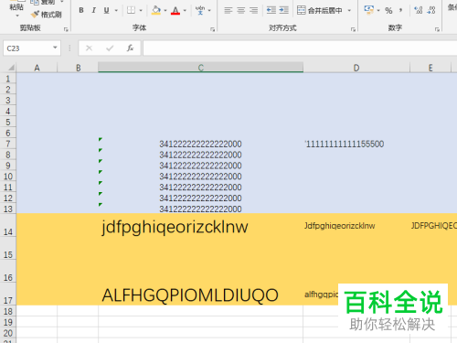Select column C header
This screenshot has height=343, width=457.
tap(201, 68)
